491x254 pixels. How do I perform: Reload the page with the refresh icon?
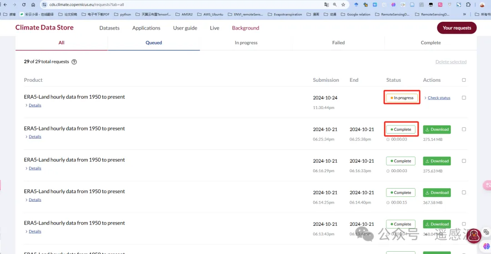pos(24,5)
